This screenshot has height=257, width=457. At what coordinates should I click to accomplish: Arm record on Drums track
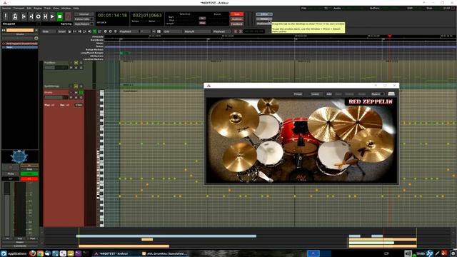coord(71,92)
